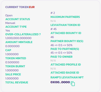The image size is (101, 92).
Task: Select the Manual account type value
Action: pyautogui.click(x=10, y=23)
